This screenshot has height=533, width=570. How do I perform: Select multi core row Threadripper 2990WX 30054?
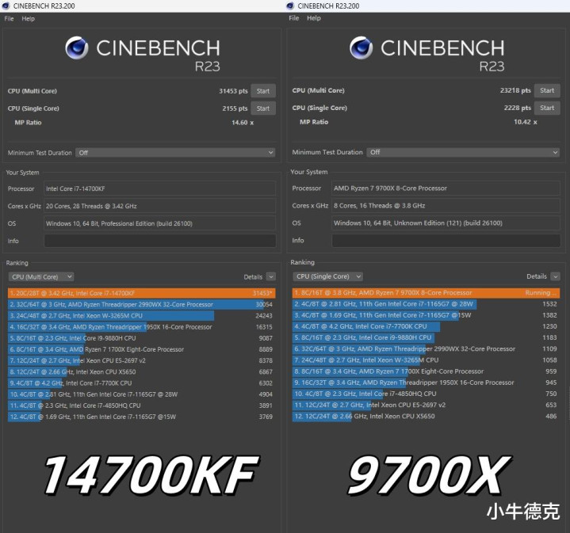(141, 305)
